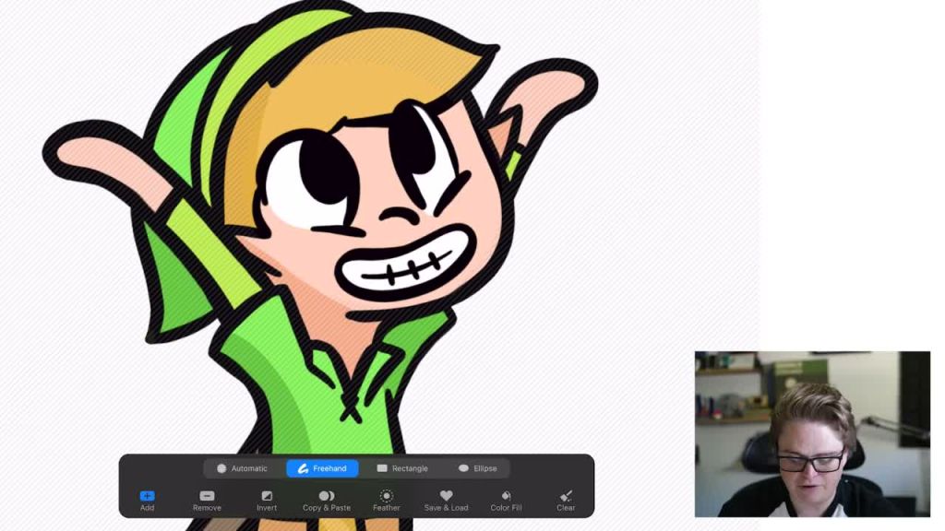Choose the Ellipse selection mode
Viewport: 945px width, 531px height.
pos(477,468)
